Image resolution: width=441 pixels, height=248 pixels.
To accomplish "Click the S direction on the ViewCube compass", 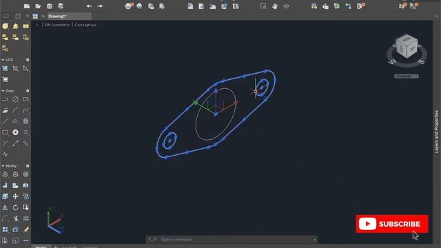I will pyautogui.click(x=421, y=62).
